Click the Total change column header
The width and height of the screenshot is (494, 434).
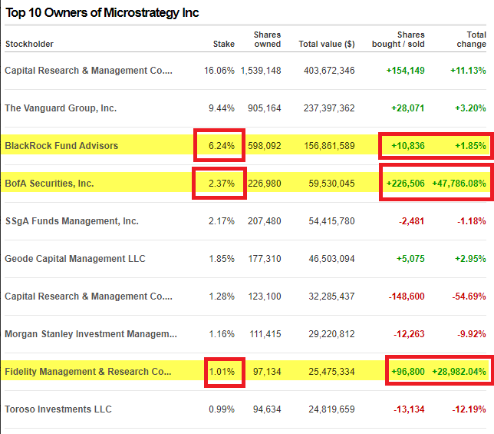point(471,39)
